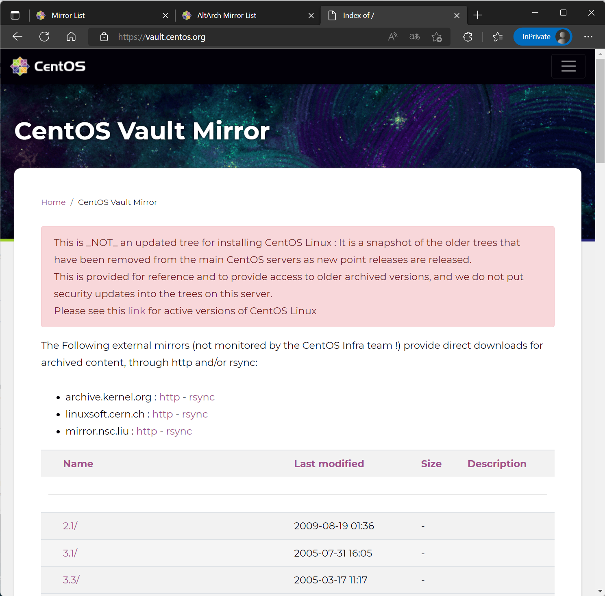605x596 pixels.
Task: Sort the listing by Name
Action: [78, 464]
